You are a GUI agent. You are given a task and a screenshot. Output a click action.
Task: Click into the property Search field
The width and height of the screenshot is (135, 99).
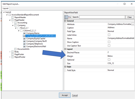click(x=102, y=17)
